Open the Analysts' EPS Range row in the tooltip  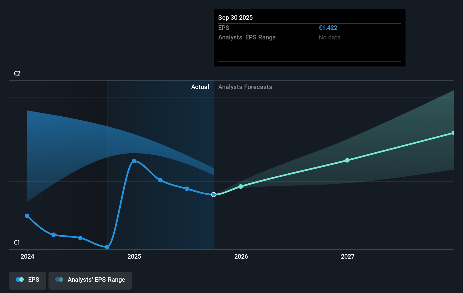click(x=247, y=37)
